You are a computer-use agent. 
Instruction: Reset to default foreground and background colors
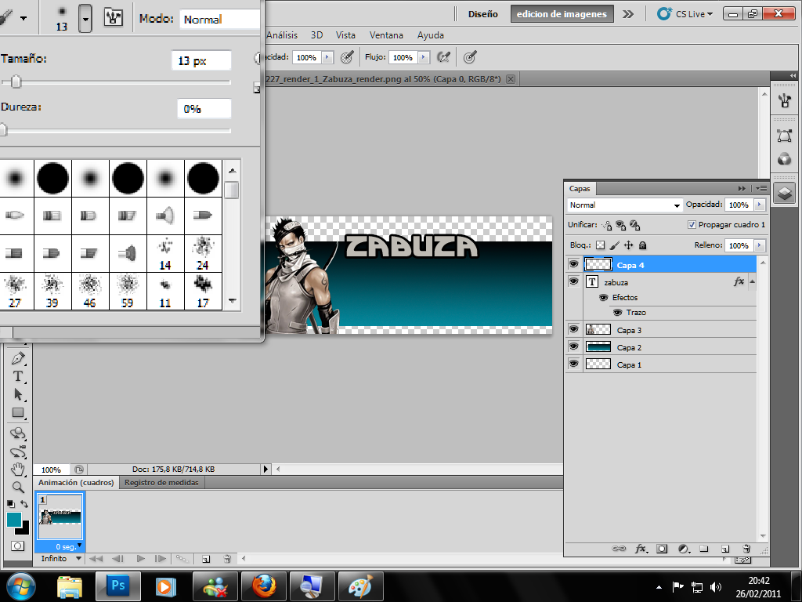[x=11, y=504]
